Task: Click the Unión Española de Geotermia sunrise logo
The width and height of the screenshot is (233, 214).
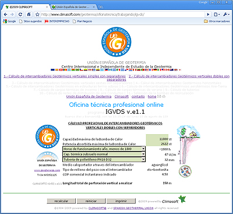Action: click(48, 156)
